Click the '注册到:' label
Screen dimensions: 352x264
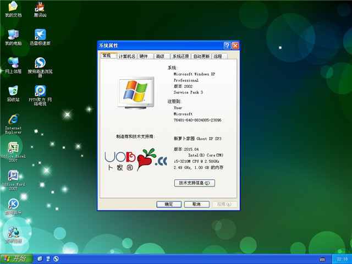coord(175,101)
